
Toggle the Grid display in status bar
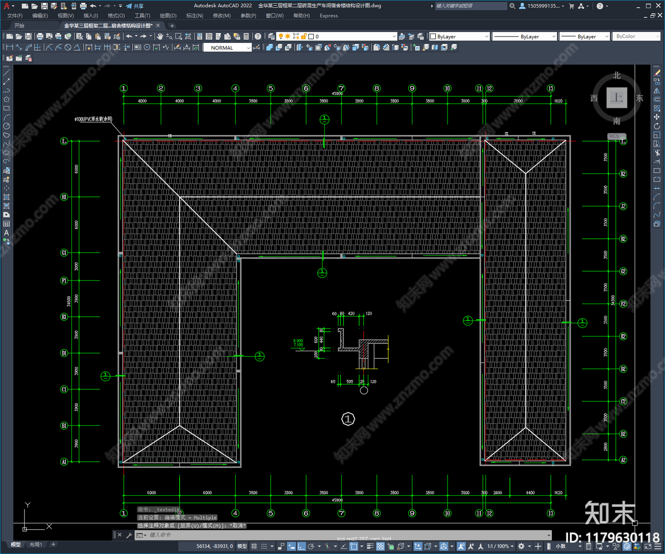click(254, 546)
